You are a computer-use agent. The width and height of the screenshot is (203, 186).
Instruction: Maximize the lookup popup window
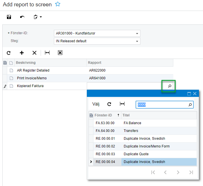189,93
